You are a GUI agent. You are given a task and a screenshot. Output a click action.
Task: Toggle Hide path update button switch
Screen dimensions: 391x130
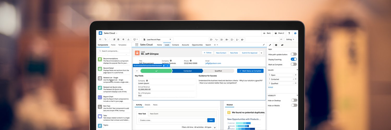pos(294,54)
